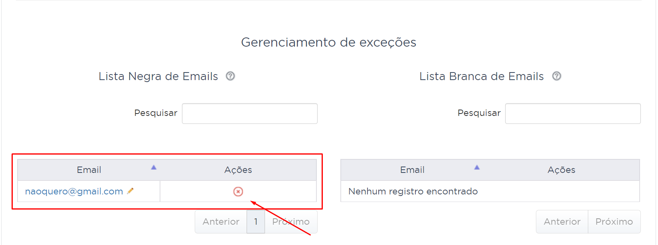Go to blacklist Anterior page
This screenshot has width=658, height=245.
pos(221,221)
